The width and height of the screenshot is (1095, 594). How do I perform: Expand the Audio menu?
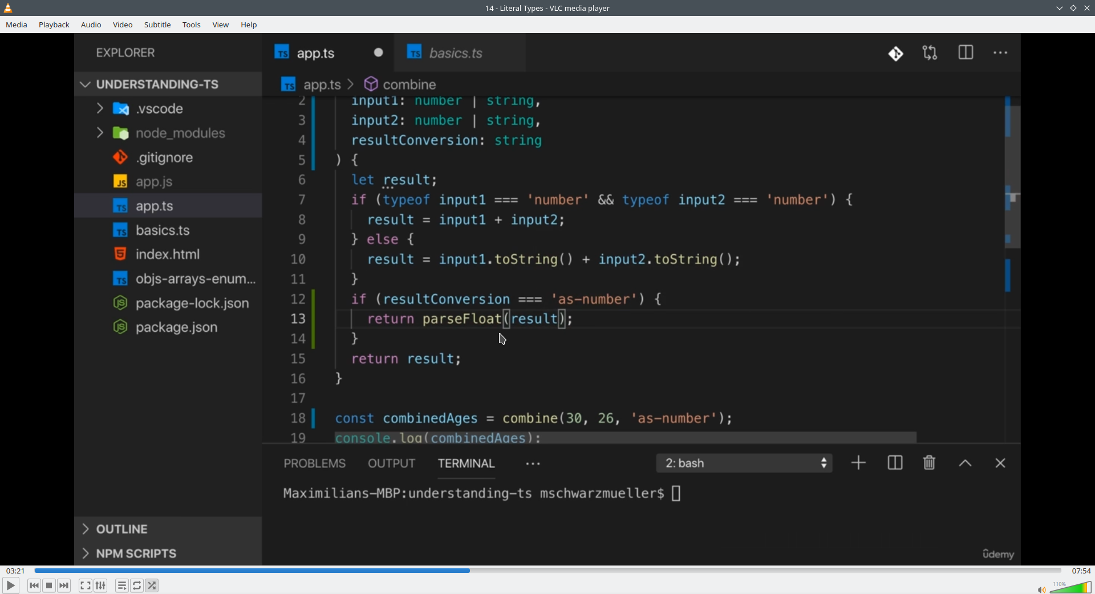click(91, 25)
